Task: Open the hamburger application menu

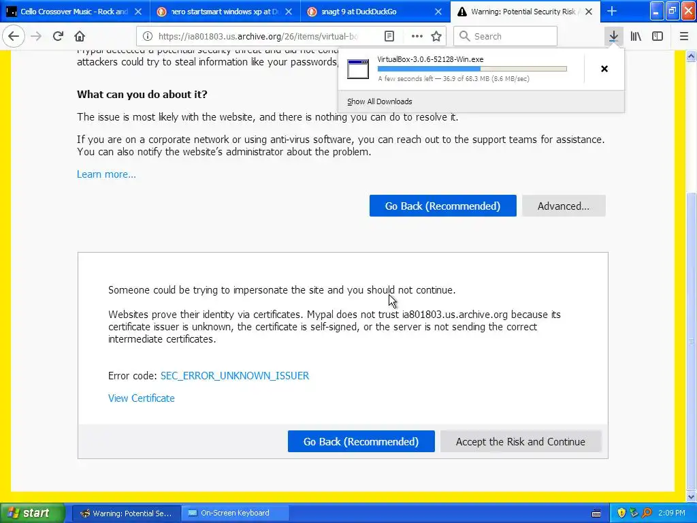Action: [x=684, y=37]
